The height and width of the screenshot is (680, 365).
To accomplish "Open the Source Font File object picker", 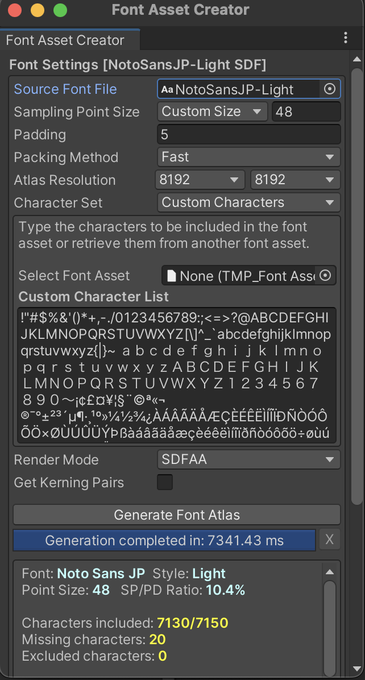I will pyautogui.click(x=330, y=89).
